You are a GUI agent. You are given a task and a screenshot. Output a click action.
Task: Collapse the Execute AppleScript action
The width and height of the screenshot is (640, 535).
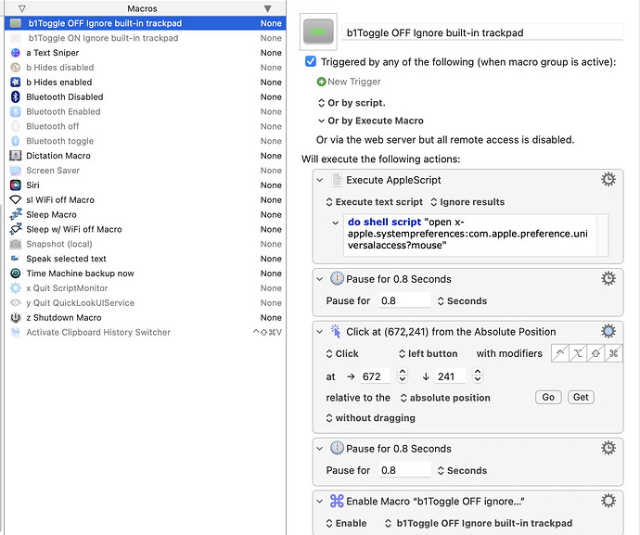tap(320, 180)
